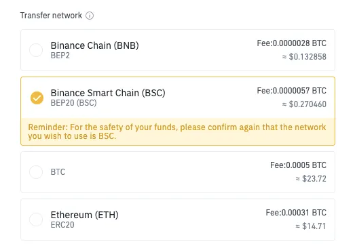The width and height of the screenshot is (355, 248).
Task: Click the BTC network name
Action: [x=58, y=172]
